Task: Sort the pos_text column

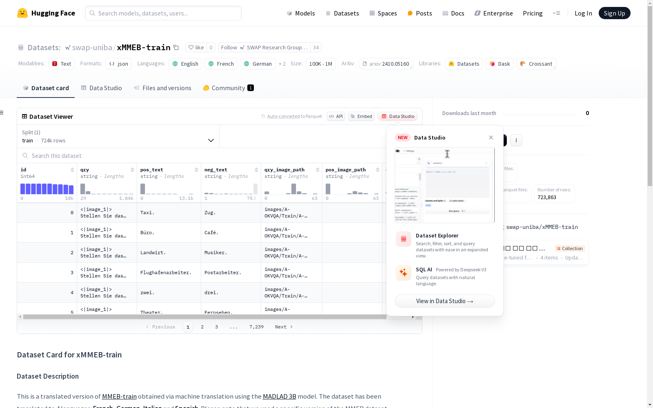Action: (196, 170)
